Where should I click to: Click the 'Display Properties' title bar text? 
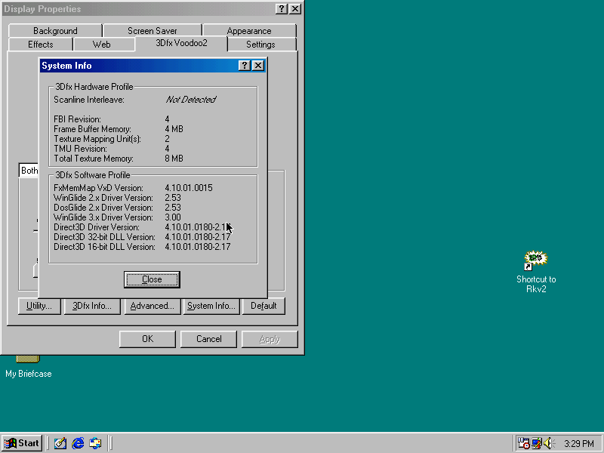coord(42,9)
